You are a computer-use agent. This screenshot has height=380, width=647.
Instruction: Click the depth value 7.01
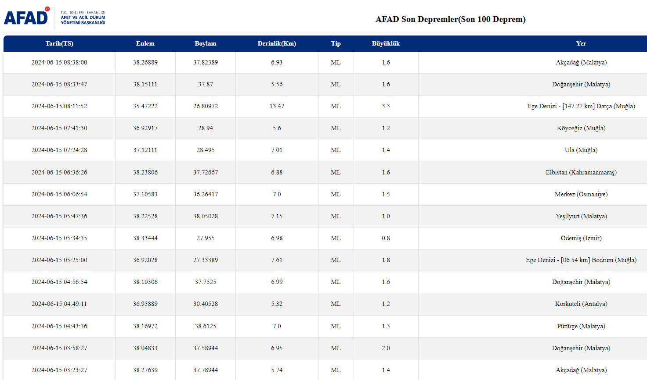tap(277, 150)
